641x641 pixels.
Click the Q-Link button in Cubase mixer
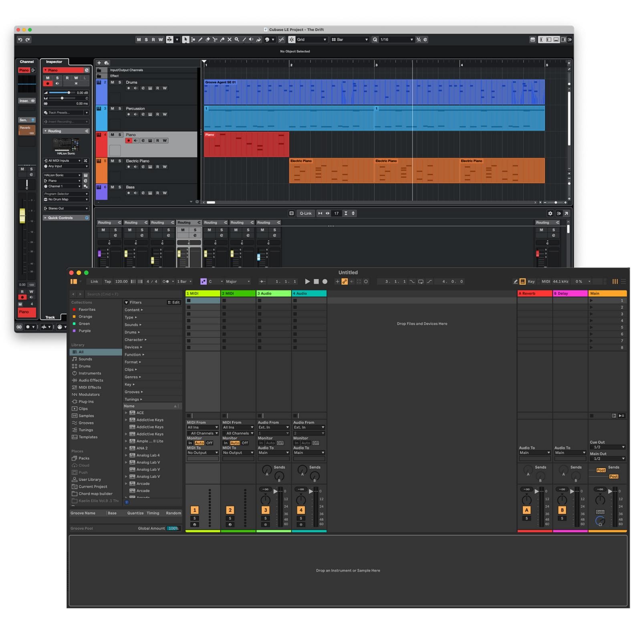306,214
